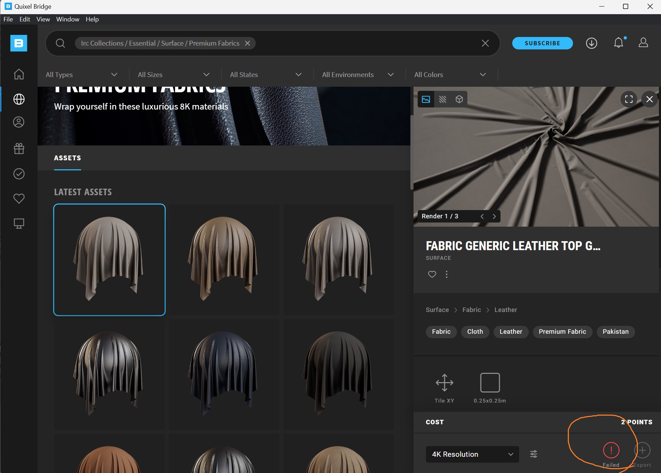Open the Acquired checkmark sidebar icon
The image size is (661, 473).
tap(19, 174)
